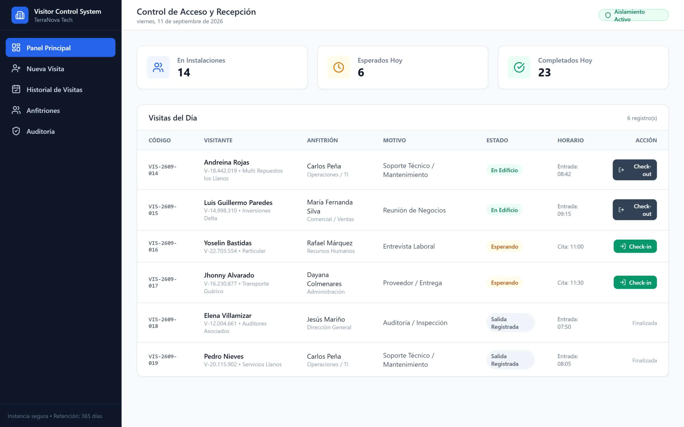Viewport: 684px width, 427px height.
Task: Open the Anfitriones section
Action: [61, 110]
